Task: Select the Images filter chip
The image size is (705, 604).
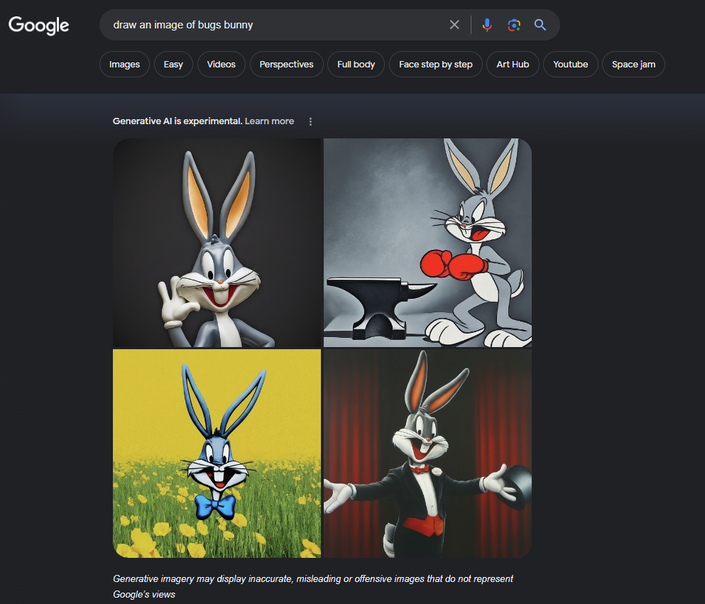Action: click(124, 65)
